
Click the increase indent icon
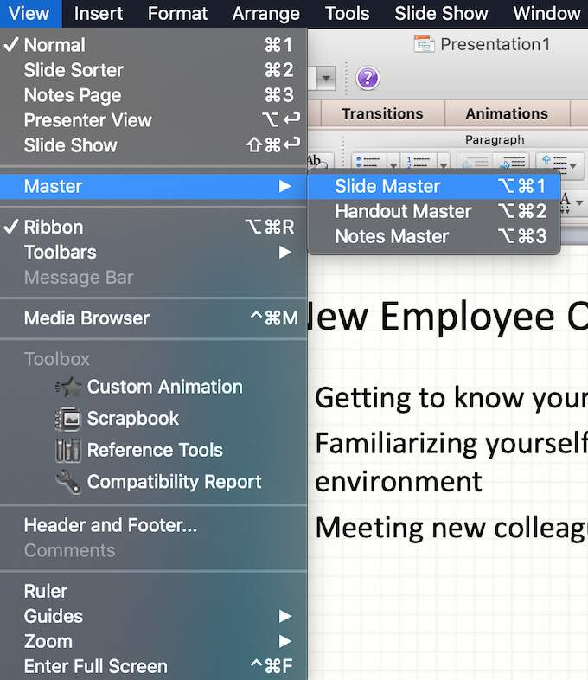pos(514,163)
